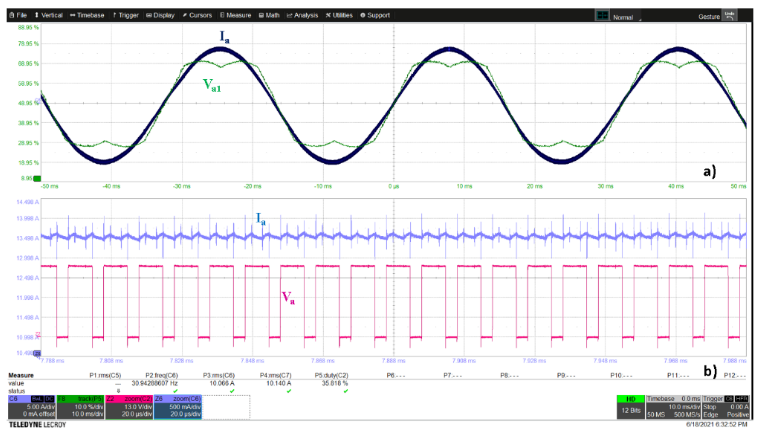Toggle the DC coupling badge on C6
Image resolution: width=763 pixels, height=434 pixels.
pos(49,399)
